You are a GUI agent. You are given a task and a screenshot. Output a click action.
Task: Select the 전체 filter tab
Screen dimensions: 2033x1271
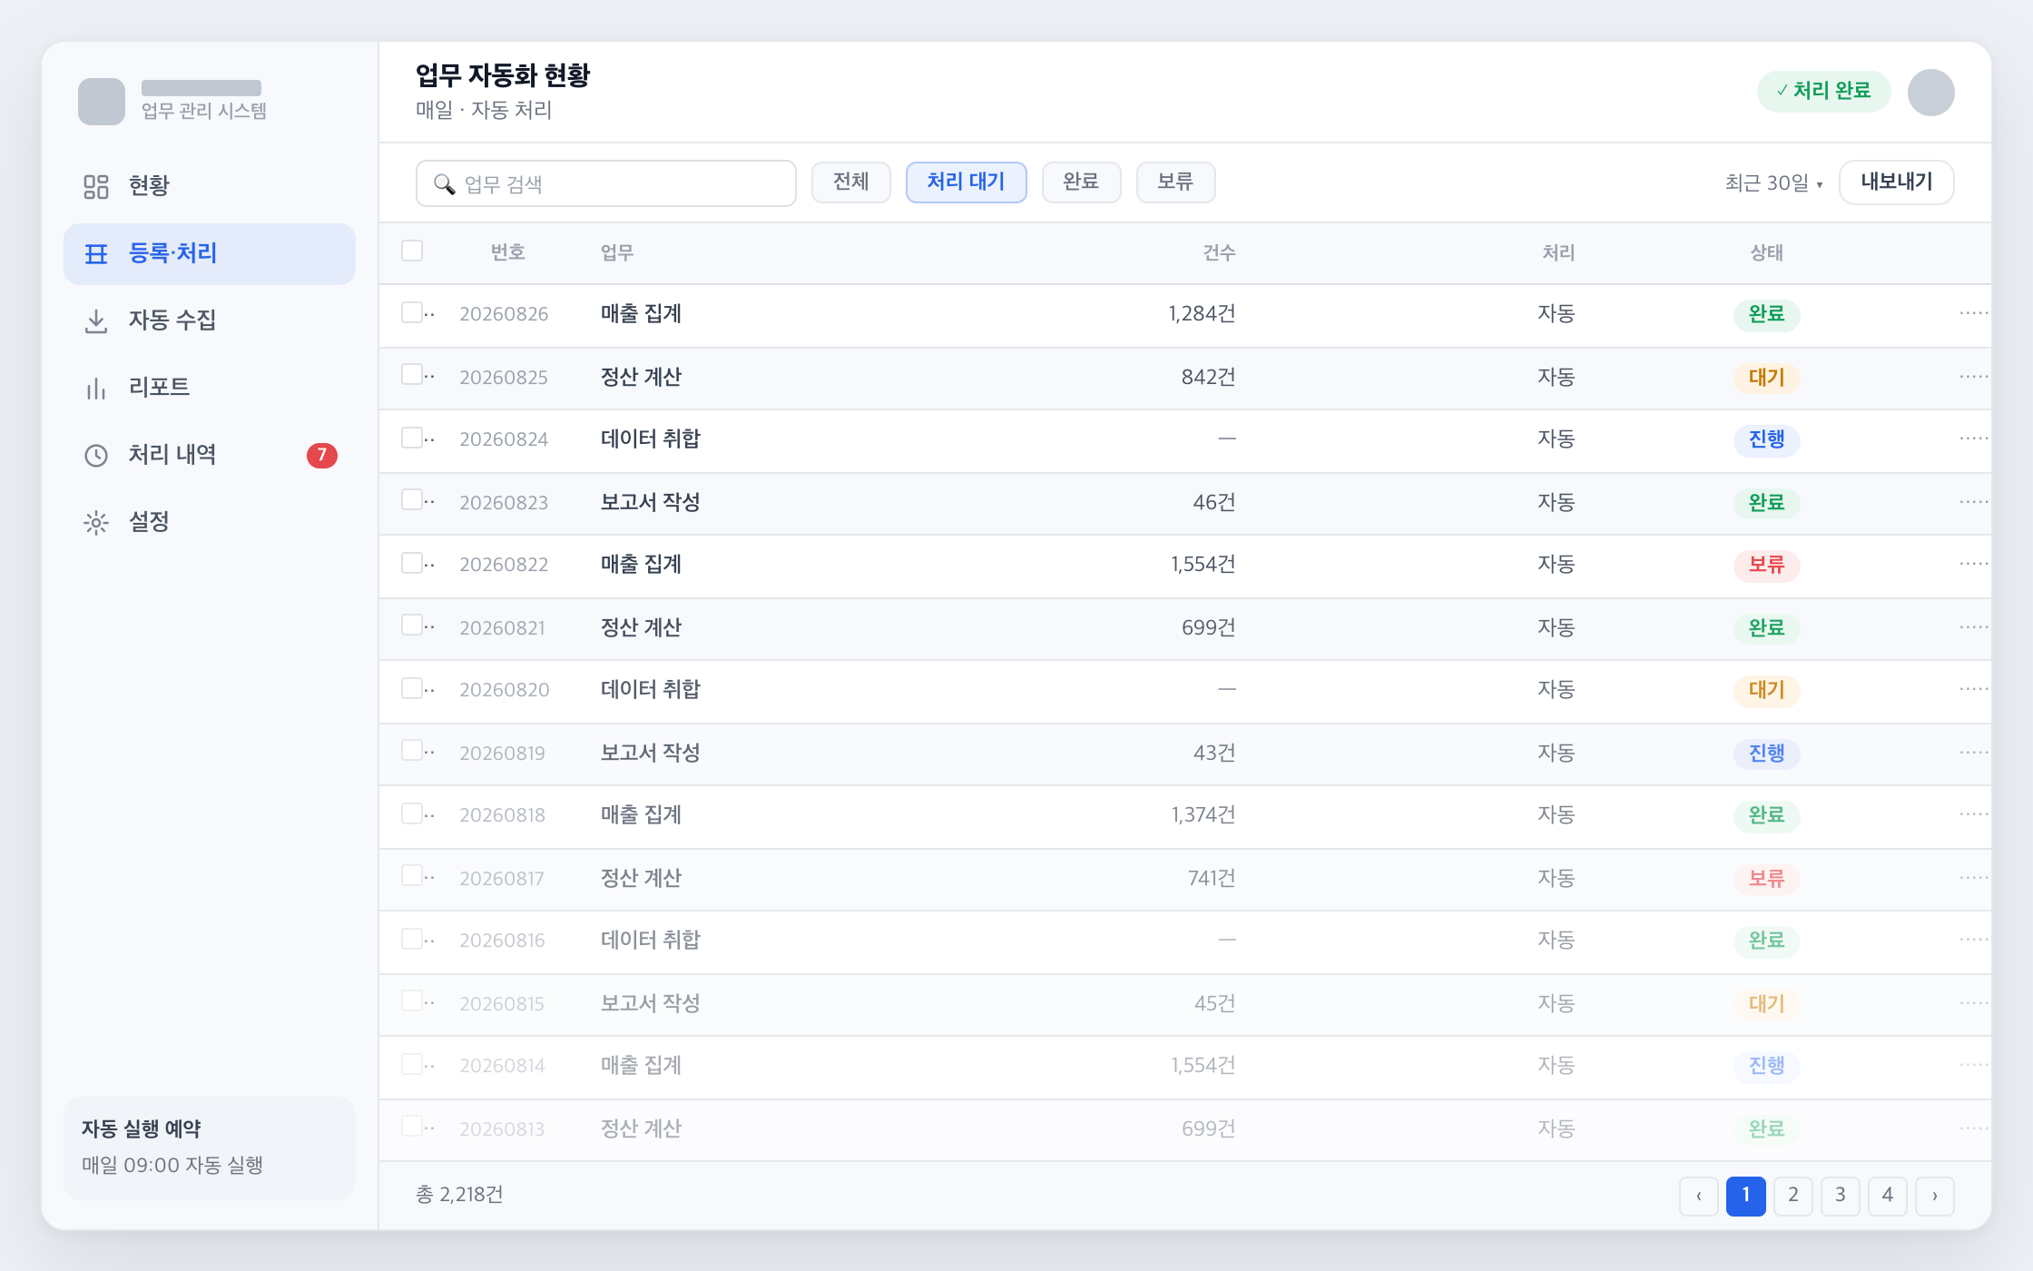pos(851,182)
